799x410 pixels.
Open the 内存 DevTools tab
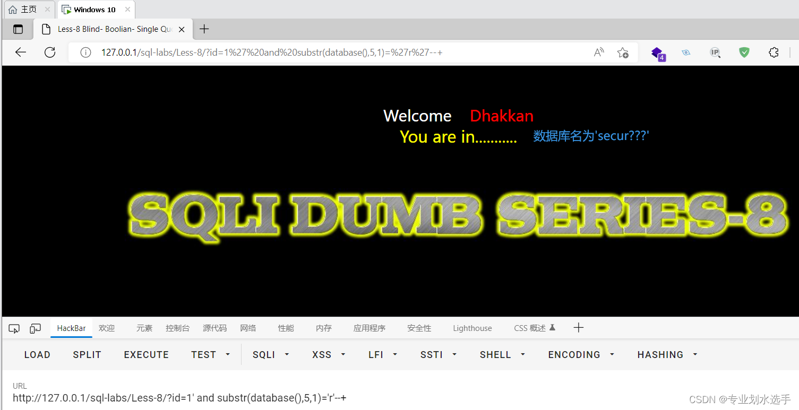click(x=324, y=328)
